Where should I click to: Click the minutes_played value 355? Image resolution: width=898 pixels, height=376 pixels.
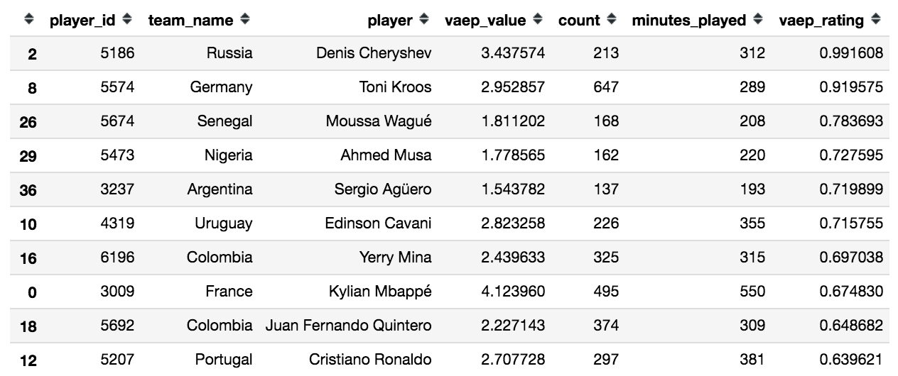pos(752,223)
